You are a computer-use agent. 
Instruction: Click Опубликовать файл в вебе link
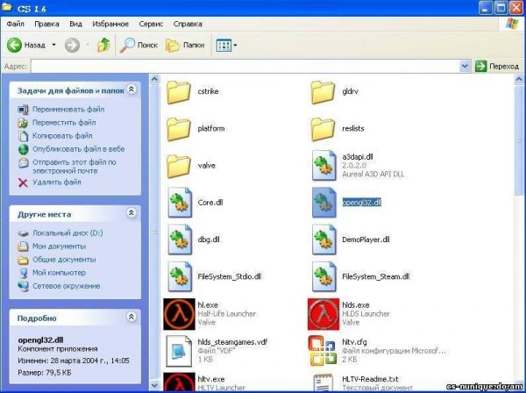tap(78, 149)
